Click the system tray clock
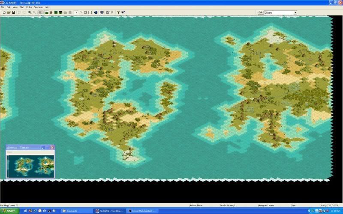Image resolution: width=343 pixels, height=214 pixels. click(335, 211)
